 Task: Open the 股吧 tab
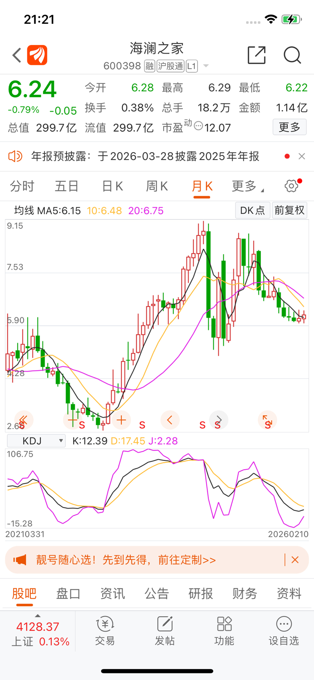25,593
